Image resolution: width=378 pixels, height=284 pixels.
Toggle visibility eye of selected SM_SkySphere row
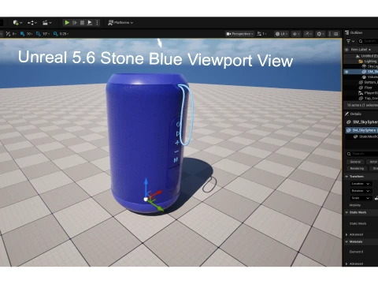[346, 72]
